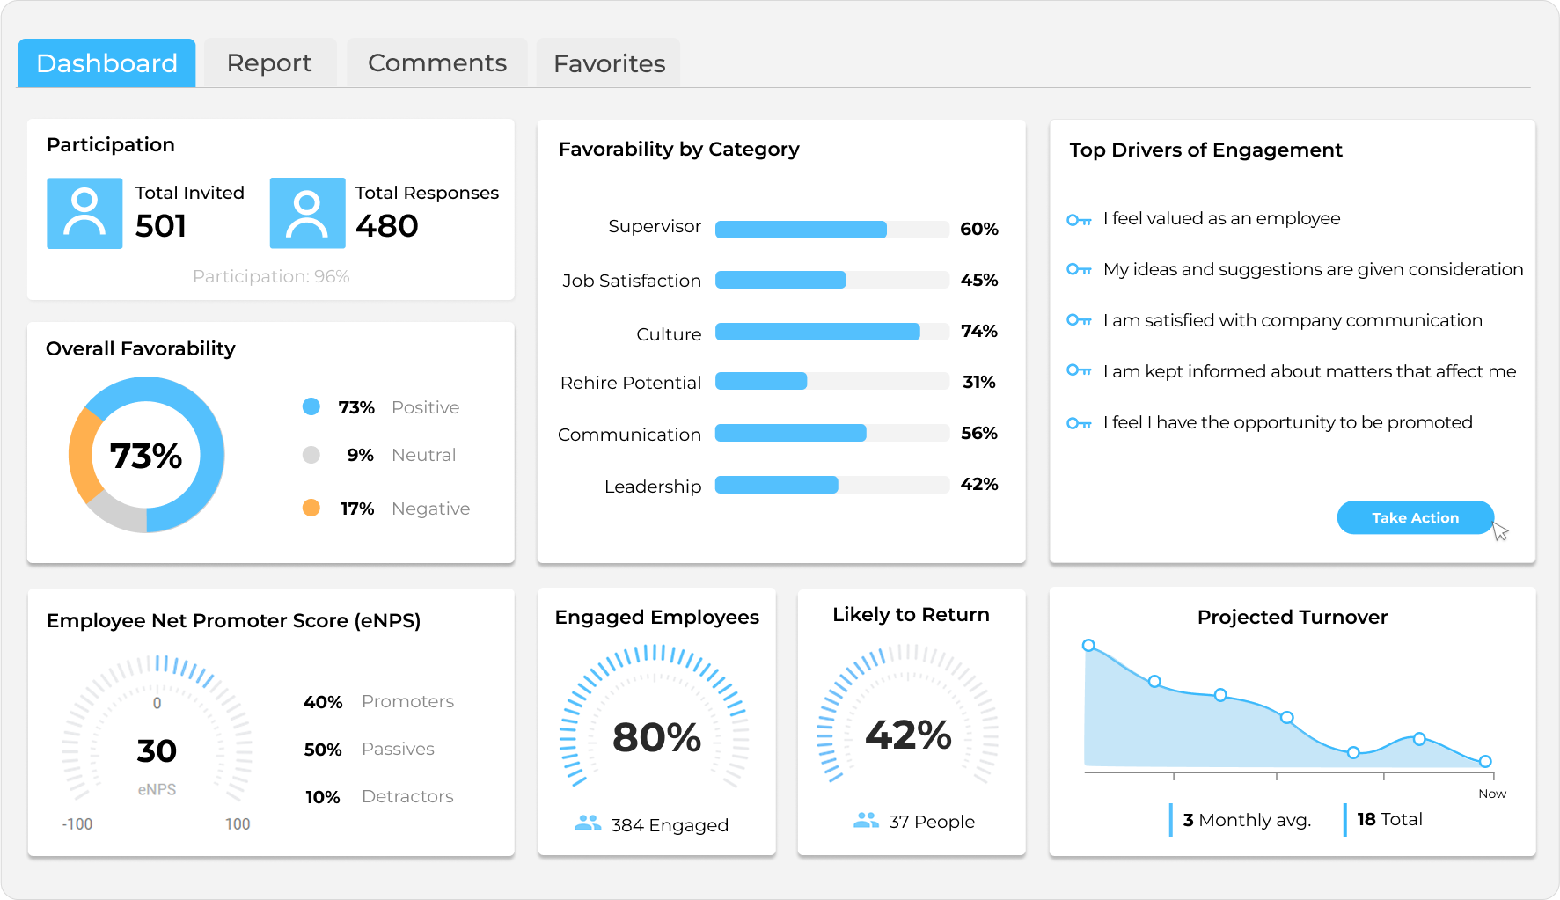Click key icon beside company communication driver
Screen dimensions: 1560x900
tap(1079, 320)
